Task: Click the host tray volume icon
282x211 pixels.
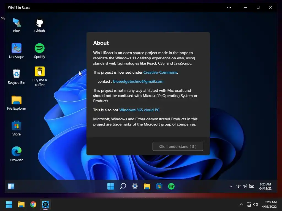Action: [x=255, y=204]
